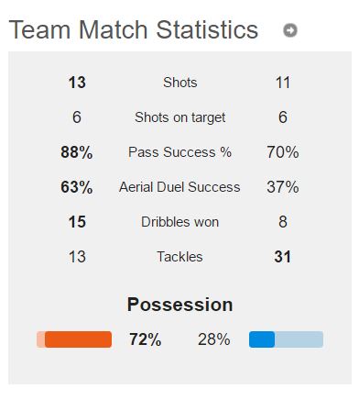Click the 37% aerial duel value
Image resolution: width=359 pixels, height=400 pixels.
click(x=283, y=187)
